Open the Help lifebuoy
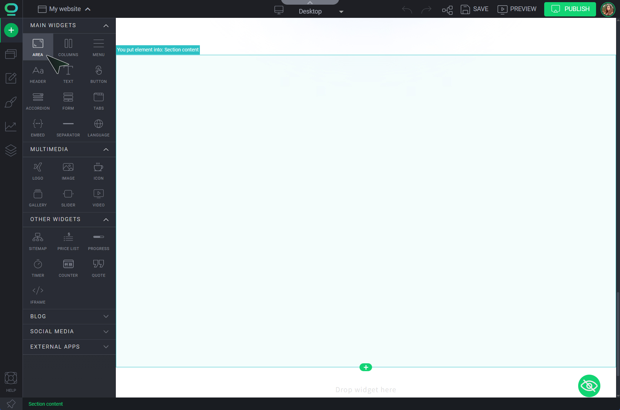Viewport: 620px width, 410px height. pyautogui.click(x=11, y=382)
